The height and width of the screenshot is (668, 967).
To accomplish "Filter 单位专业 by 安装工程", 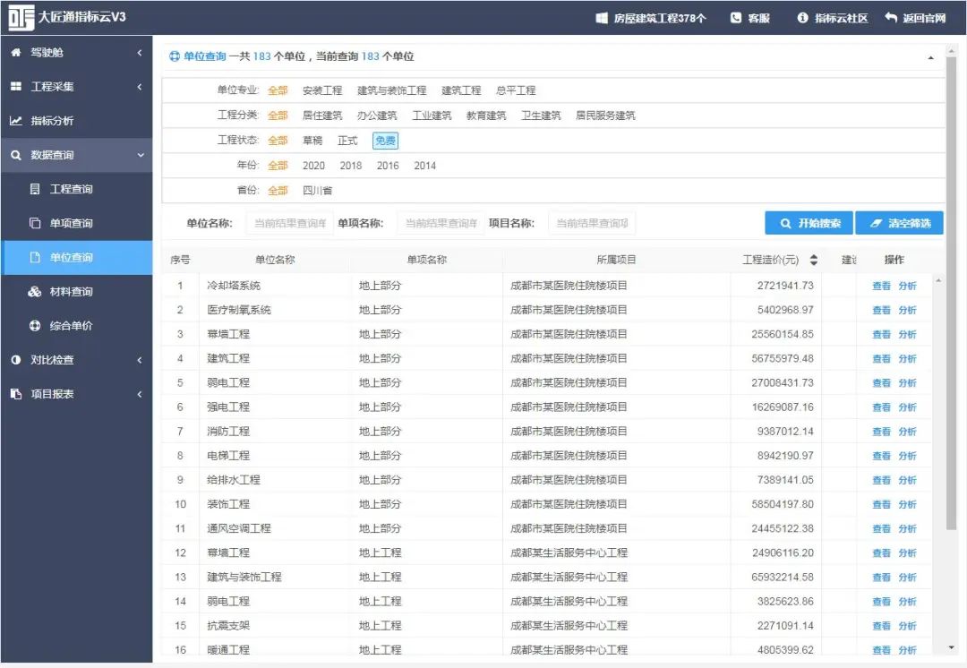I will tap(322, 90).
